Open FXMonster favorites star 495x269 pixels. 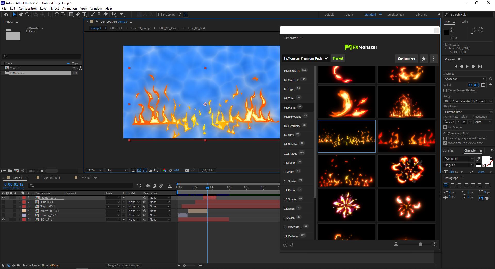point(424,58)
